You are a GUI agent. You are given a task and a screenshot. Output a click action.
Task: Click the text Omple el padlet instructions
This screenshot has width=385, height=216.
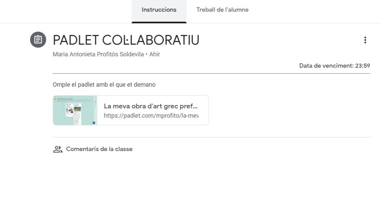click(x=104, y=85)
